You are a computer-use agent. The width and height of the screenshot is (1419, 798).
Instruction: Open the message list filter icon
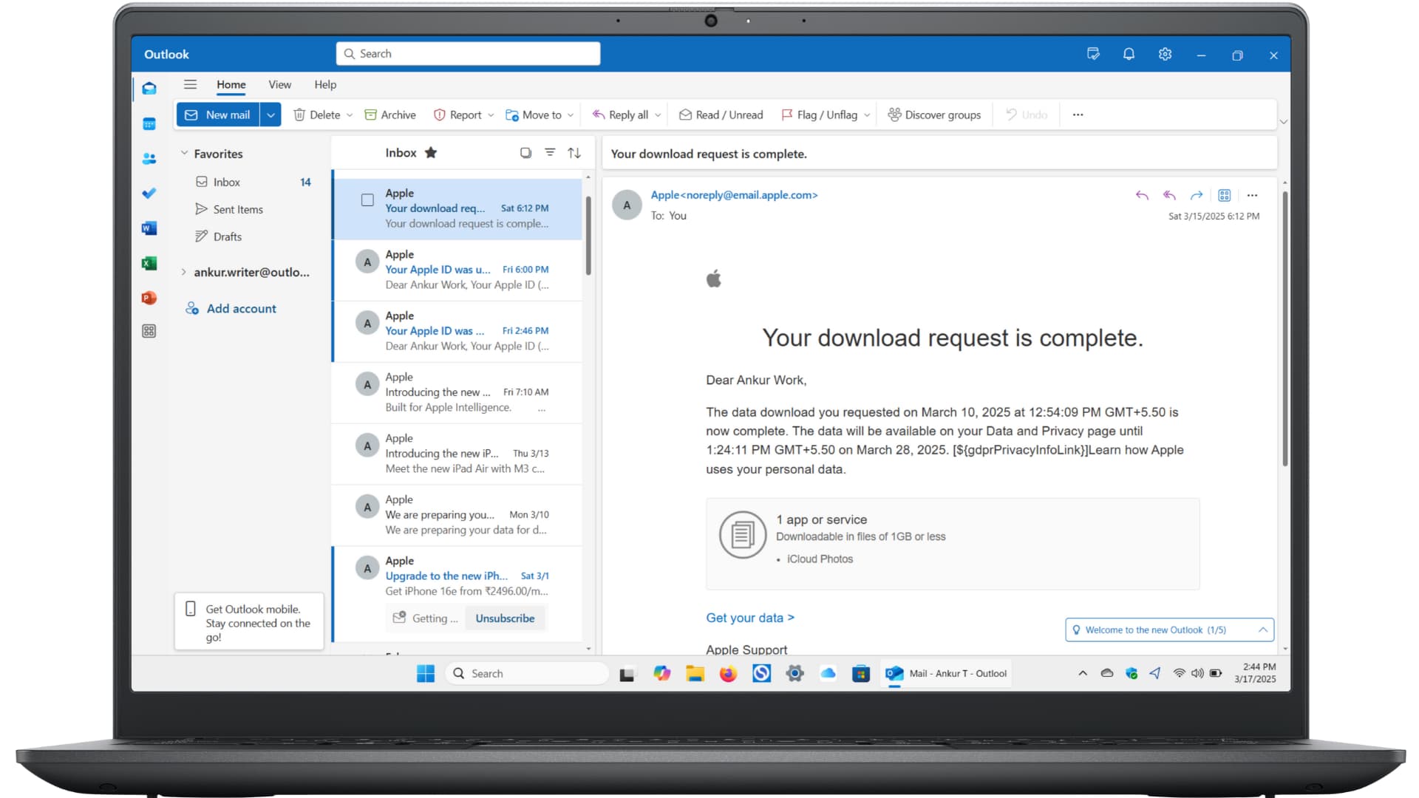pos(550,152)
